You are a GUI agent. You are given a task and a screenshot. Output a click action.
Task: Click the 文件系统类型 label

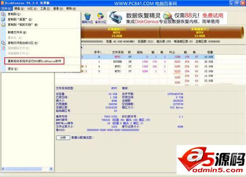[x=65, y=88]
